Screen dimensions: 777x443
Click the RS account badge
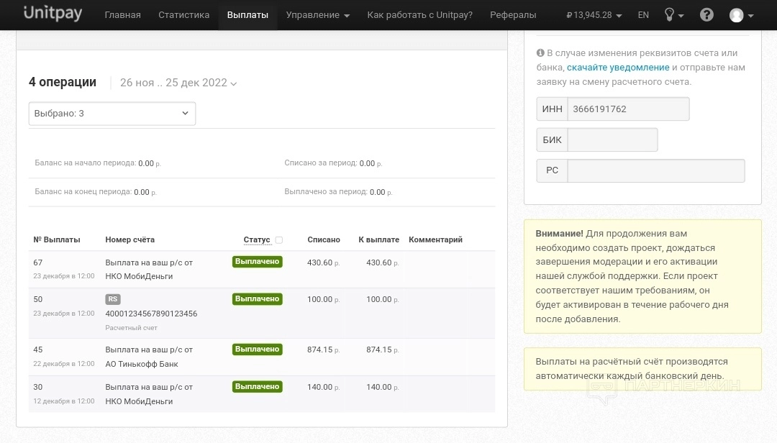coord(112,299)
